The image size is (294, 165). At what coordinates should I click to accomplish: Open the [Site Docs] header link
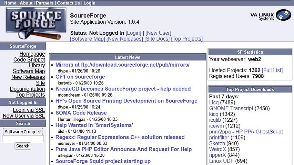coord(157,39)
